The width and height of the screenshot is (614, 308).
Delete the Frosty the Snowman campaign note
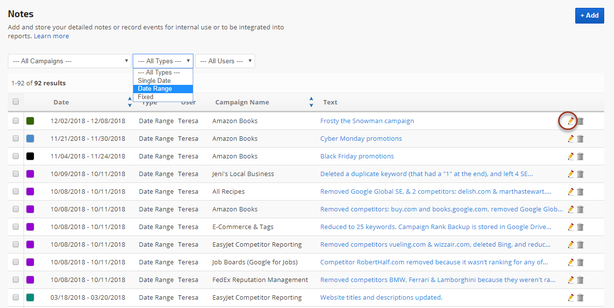[580, 121]
